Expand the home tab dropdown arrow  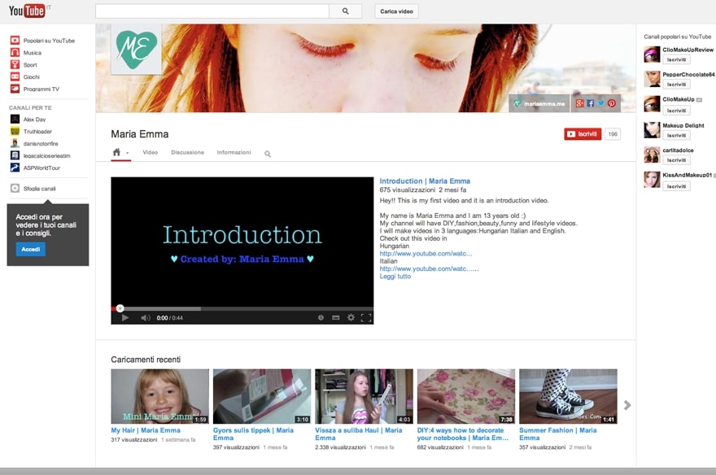pos(127,153)
